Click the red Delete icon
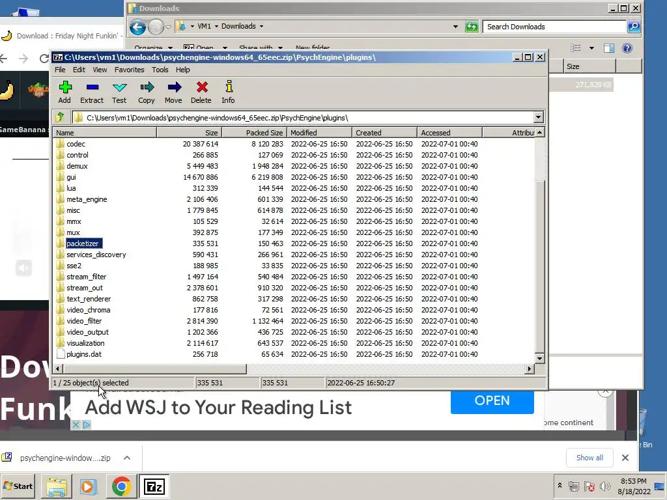The image size is (667, 500). 202,88
